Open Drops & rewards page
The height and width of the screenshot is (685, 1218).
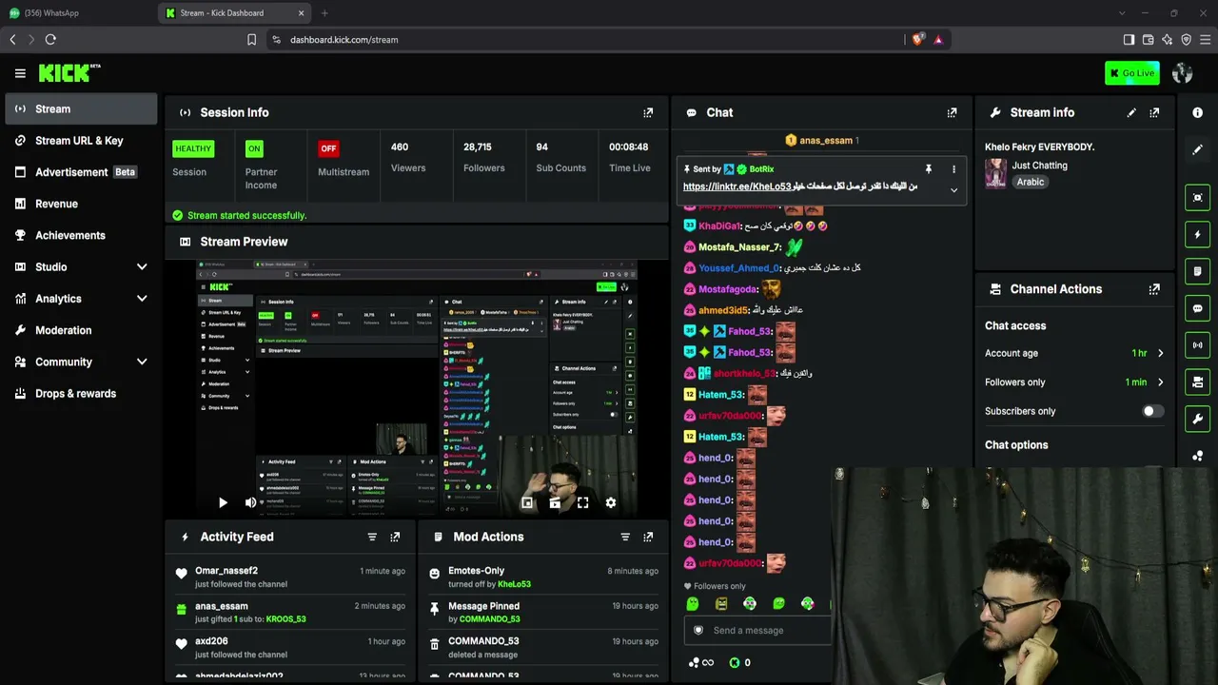(x=81, y=394)
